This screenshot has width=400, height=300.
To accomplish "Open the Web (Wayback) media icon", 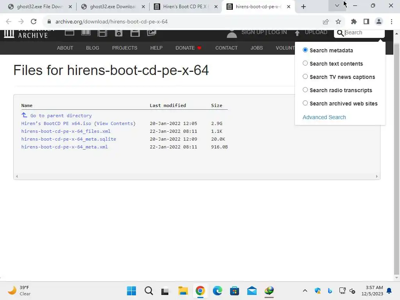I will [70, 33].
